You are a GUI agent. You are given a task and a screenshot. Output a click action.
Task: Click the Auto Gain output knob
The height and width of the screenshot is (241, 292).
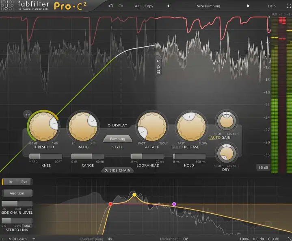pyautogui.click(x=227, y=120)
